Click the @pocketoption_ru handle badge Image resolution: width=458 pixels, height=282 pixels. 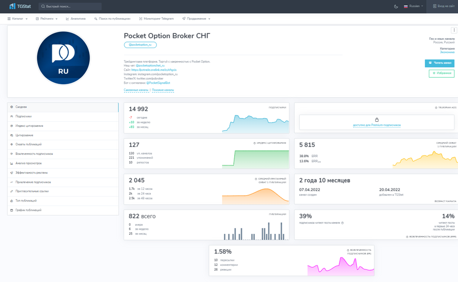coord(140,45)
